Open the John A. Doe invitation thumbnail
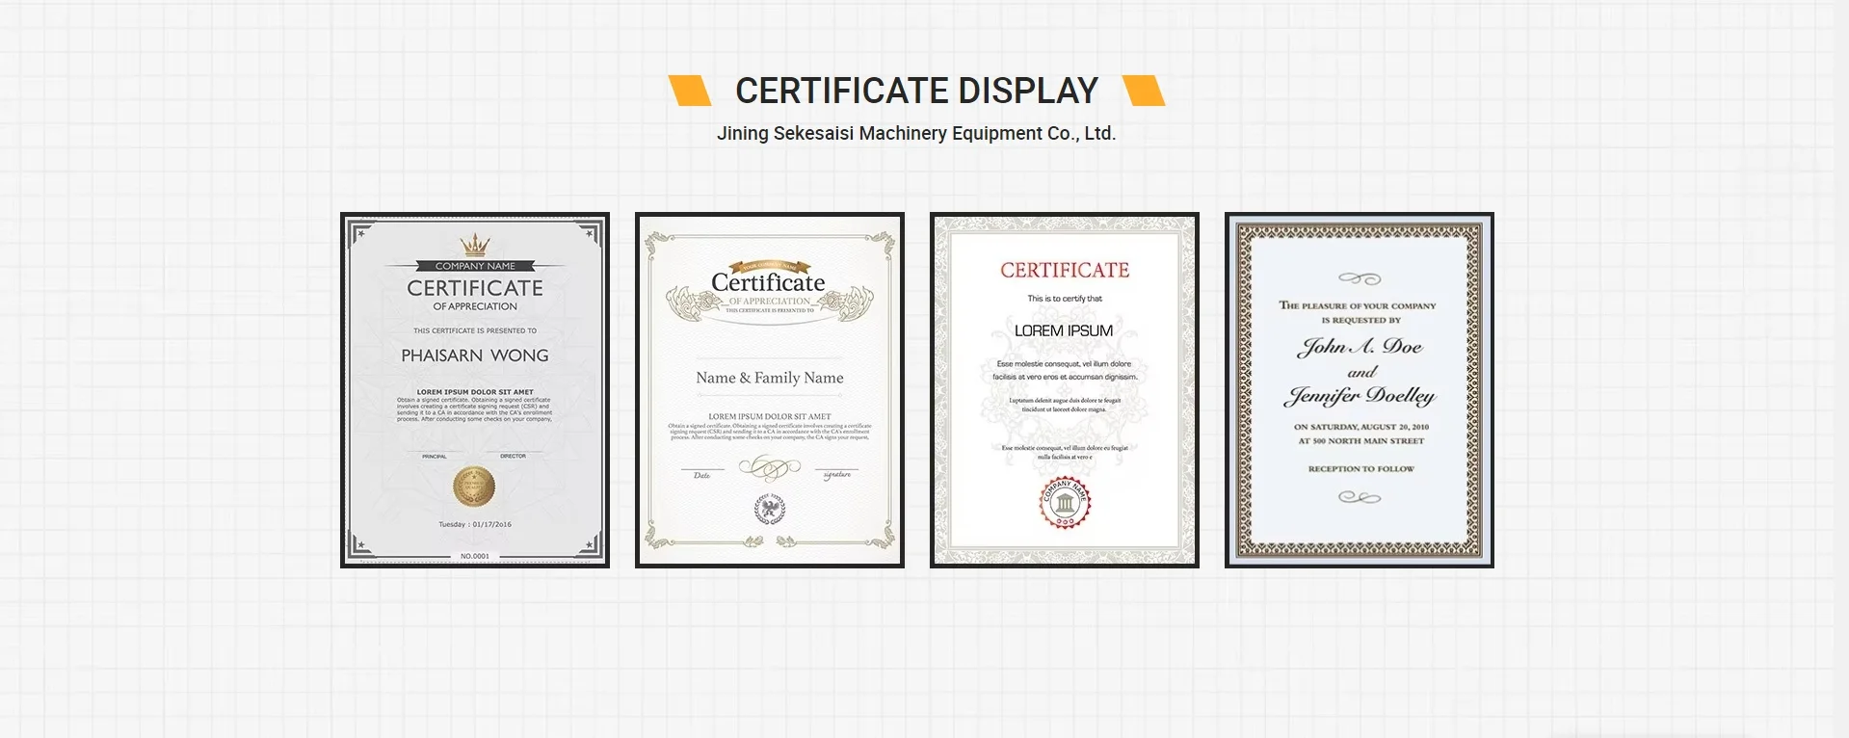This screenshot has height=738, width=1849. click(1360, 390)
